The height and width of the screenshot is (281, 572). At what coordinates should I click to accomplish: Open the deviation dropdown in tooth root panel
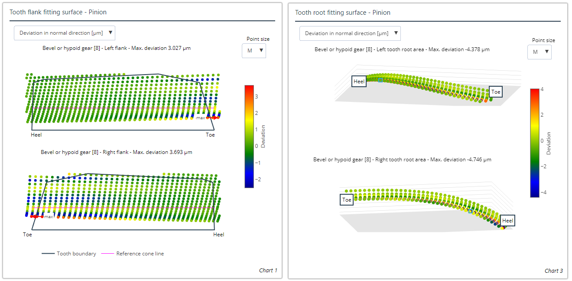[350, 33]
